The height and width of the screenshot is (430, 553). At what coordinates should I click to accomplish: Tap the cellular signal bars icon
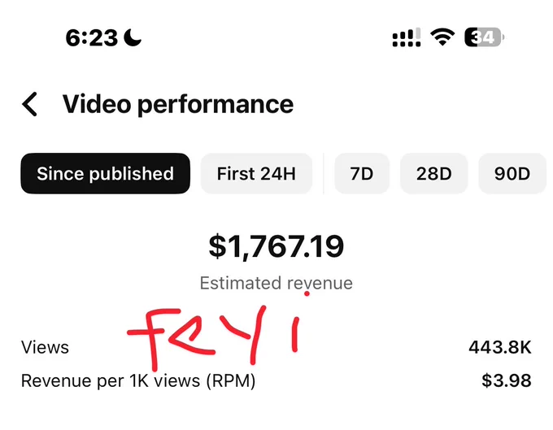407,37
